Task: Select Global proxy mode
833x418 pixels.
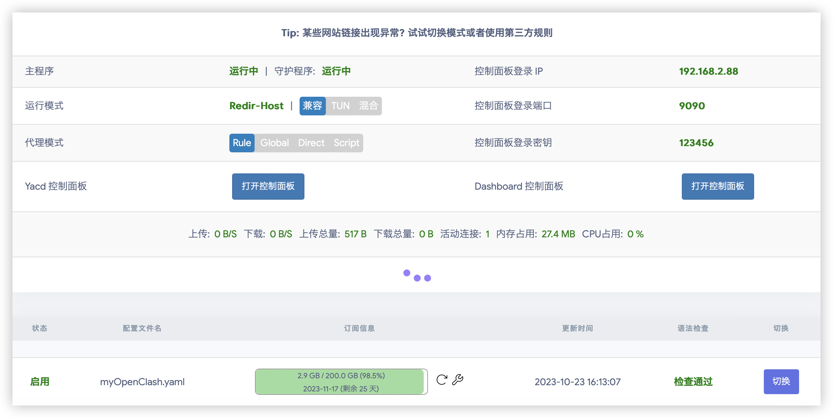Action: coord(274,143)
